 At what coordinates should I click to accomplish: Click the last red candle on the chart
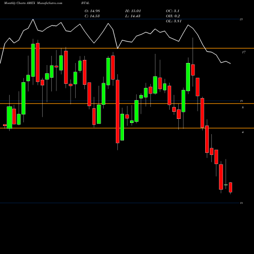coord(231,187)
